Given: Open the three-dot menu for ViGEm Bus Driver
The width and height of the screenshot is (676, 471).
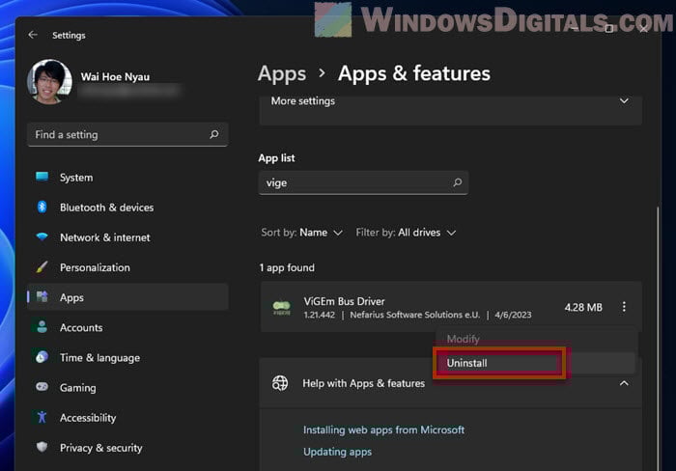Looking at the screenshot, I should (x=624, y=307).
